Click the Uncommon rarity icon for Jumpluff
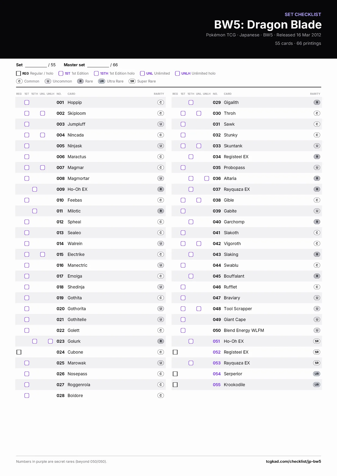The image size is (337, 476). point(161,124)
